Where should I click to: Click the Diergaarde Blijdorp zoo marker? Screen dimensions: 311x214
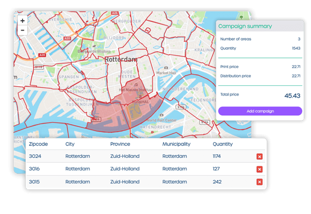[94, 46]
